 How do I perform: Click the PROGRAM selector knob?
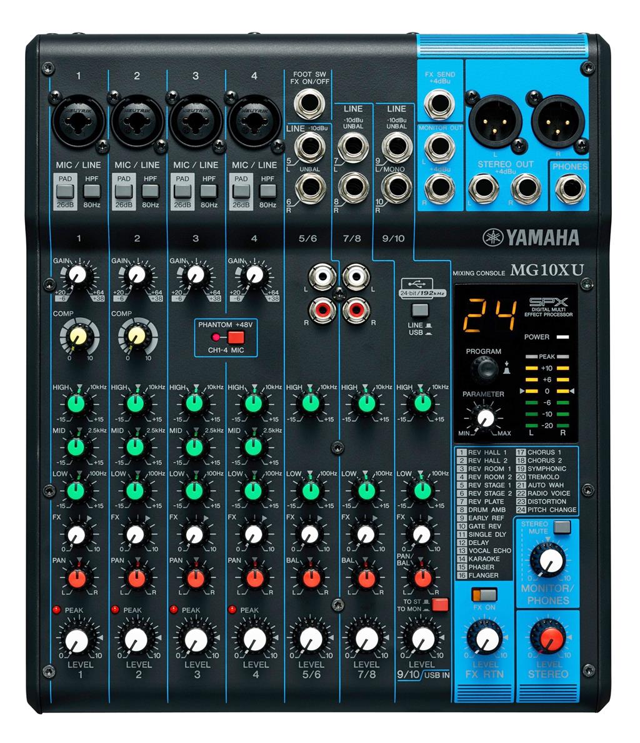click(484, 368)
